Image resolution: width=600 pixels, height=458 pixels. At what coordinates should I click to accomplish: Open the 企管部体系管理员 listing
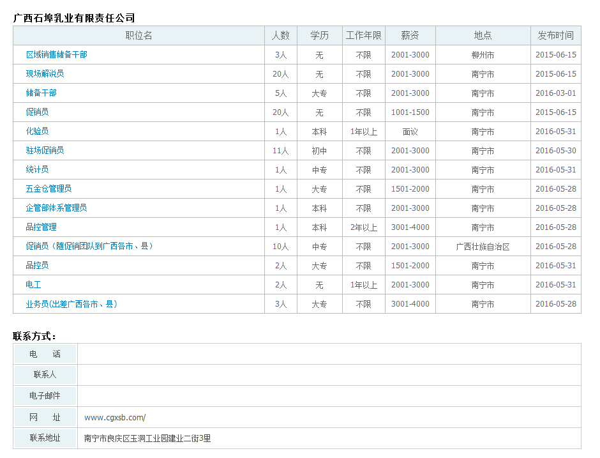[56, 208]
